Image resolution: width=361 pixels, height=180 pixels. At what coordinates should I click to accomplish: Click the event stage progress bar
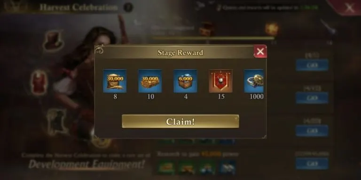point(213,38)
